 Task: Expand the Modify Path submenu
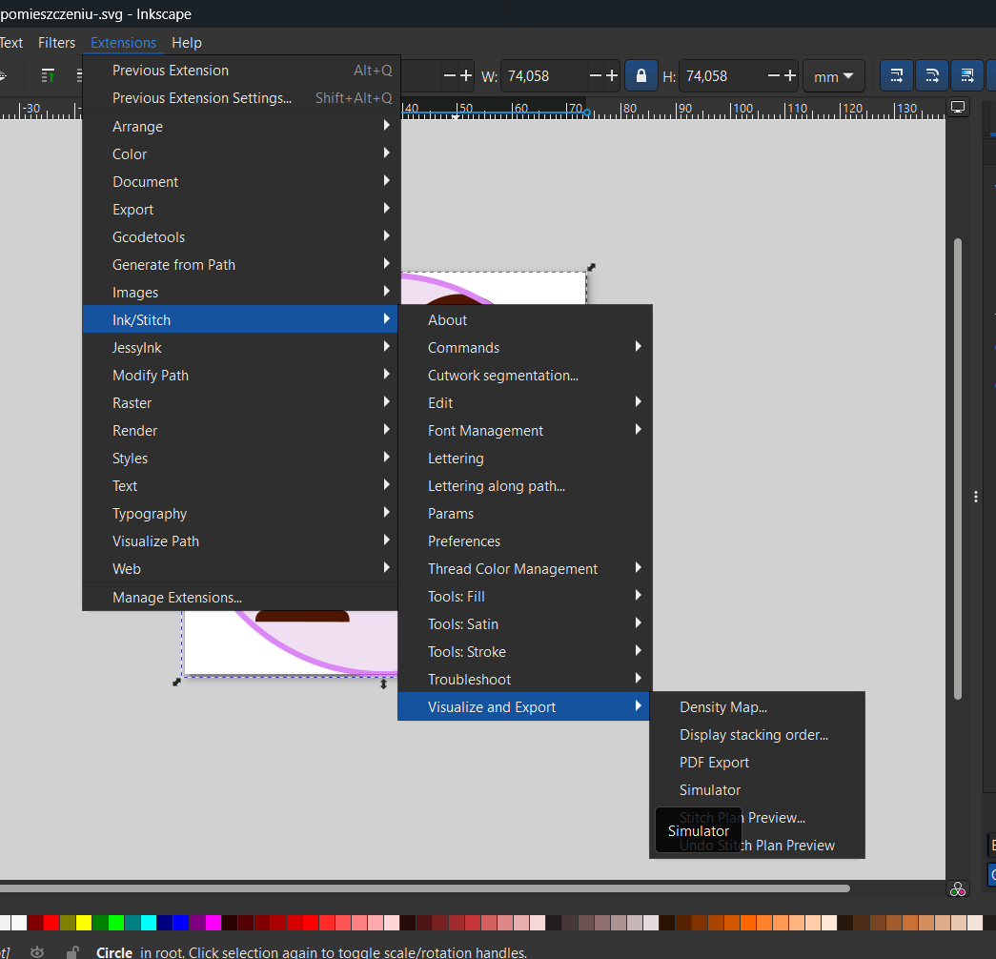point(241,376)
